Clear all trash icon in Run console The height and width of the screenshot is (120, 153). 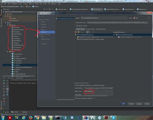pos(7,95)
